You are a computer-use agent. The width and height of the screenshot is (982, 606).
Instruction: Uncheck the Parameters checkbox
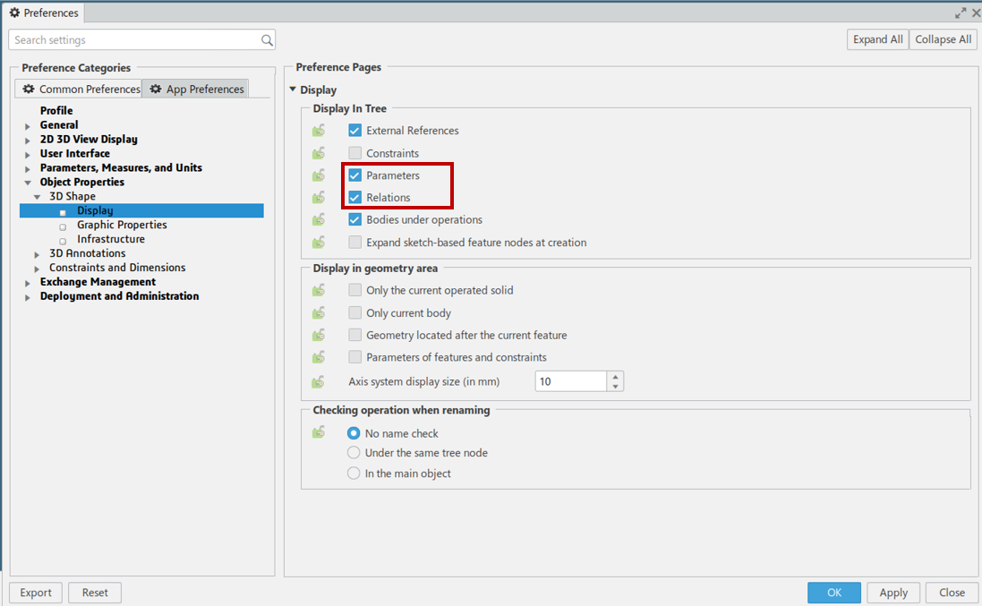355,175
